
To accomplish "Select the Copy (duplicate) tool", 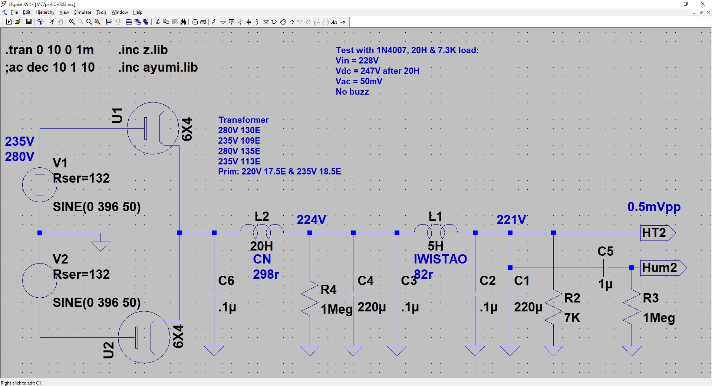I will coord(166,22).
